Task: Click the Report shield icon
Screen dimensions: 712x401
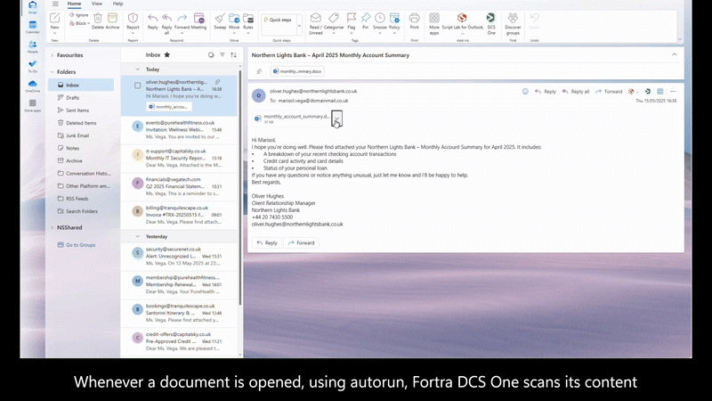Action: tap(133, 18)
